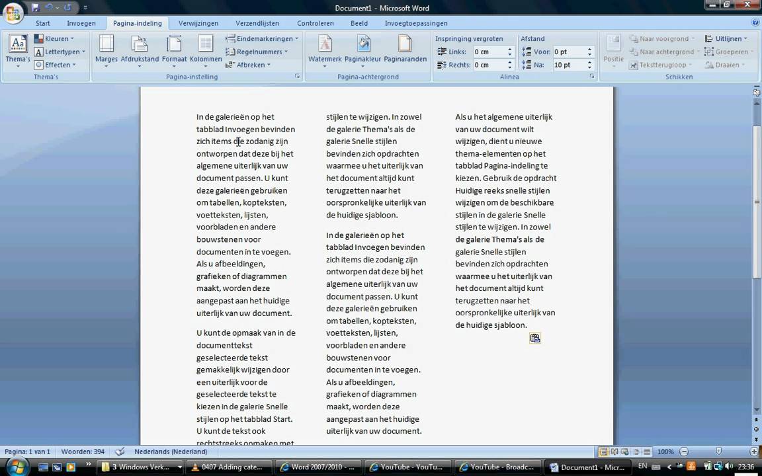Click the vertical scrollbar thumb
This screenshot has height=476, width=762.
pyautogui.click(x=757, y=202)
